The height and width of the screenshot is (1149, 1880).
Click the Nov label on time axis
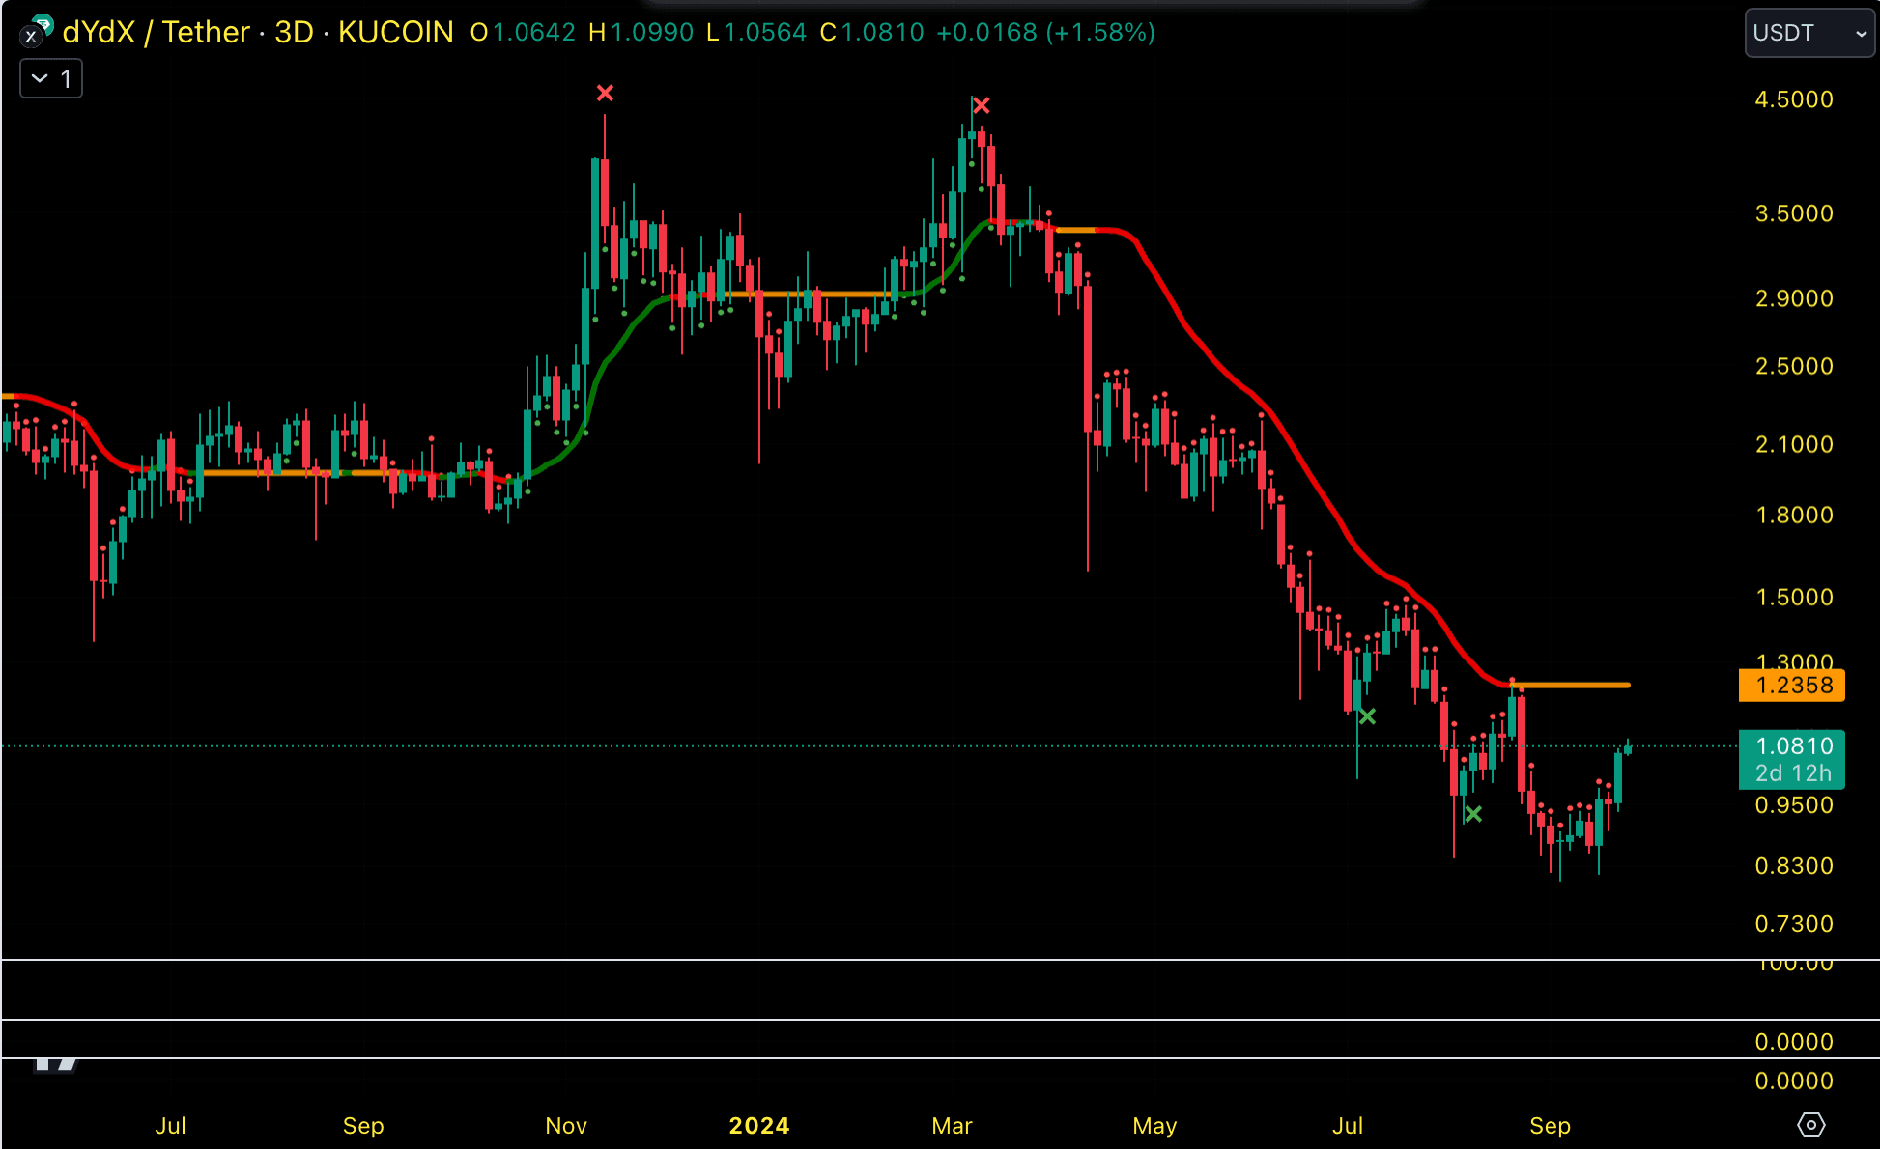(x=566, y=1126)
